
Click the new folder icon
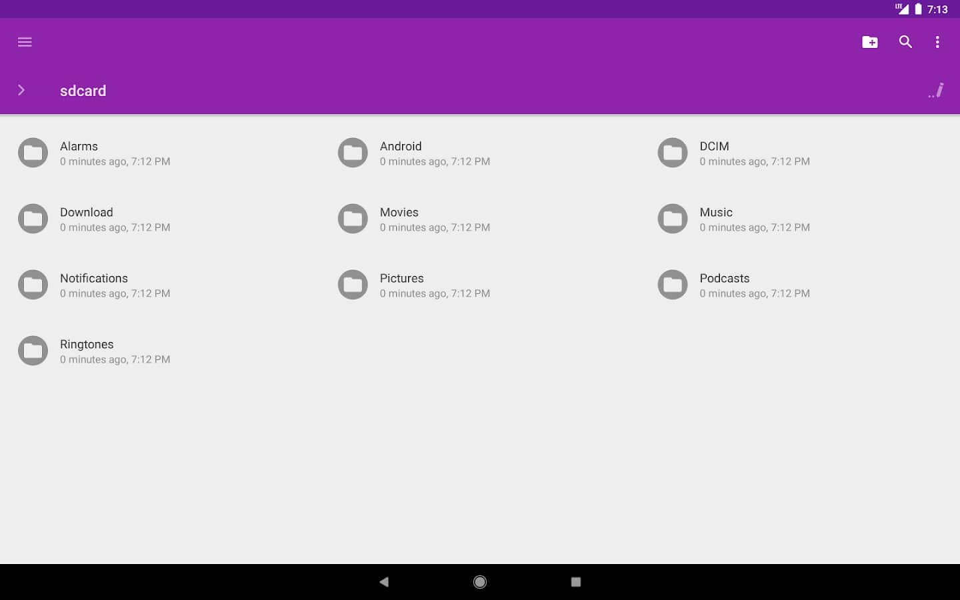coord(870,42)
